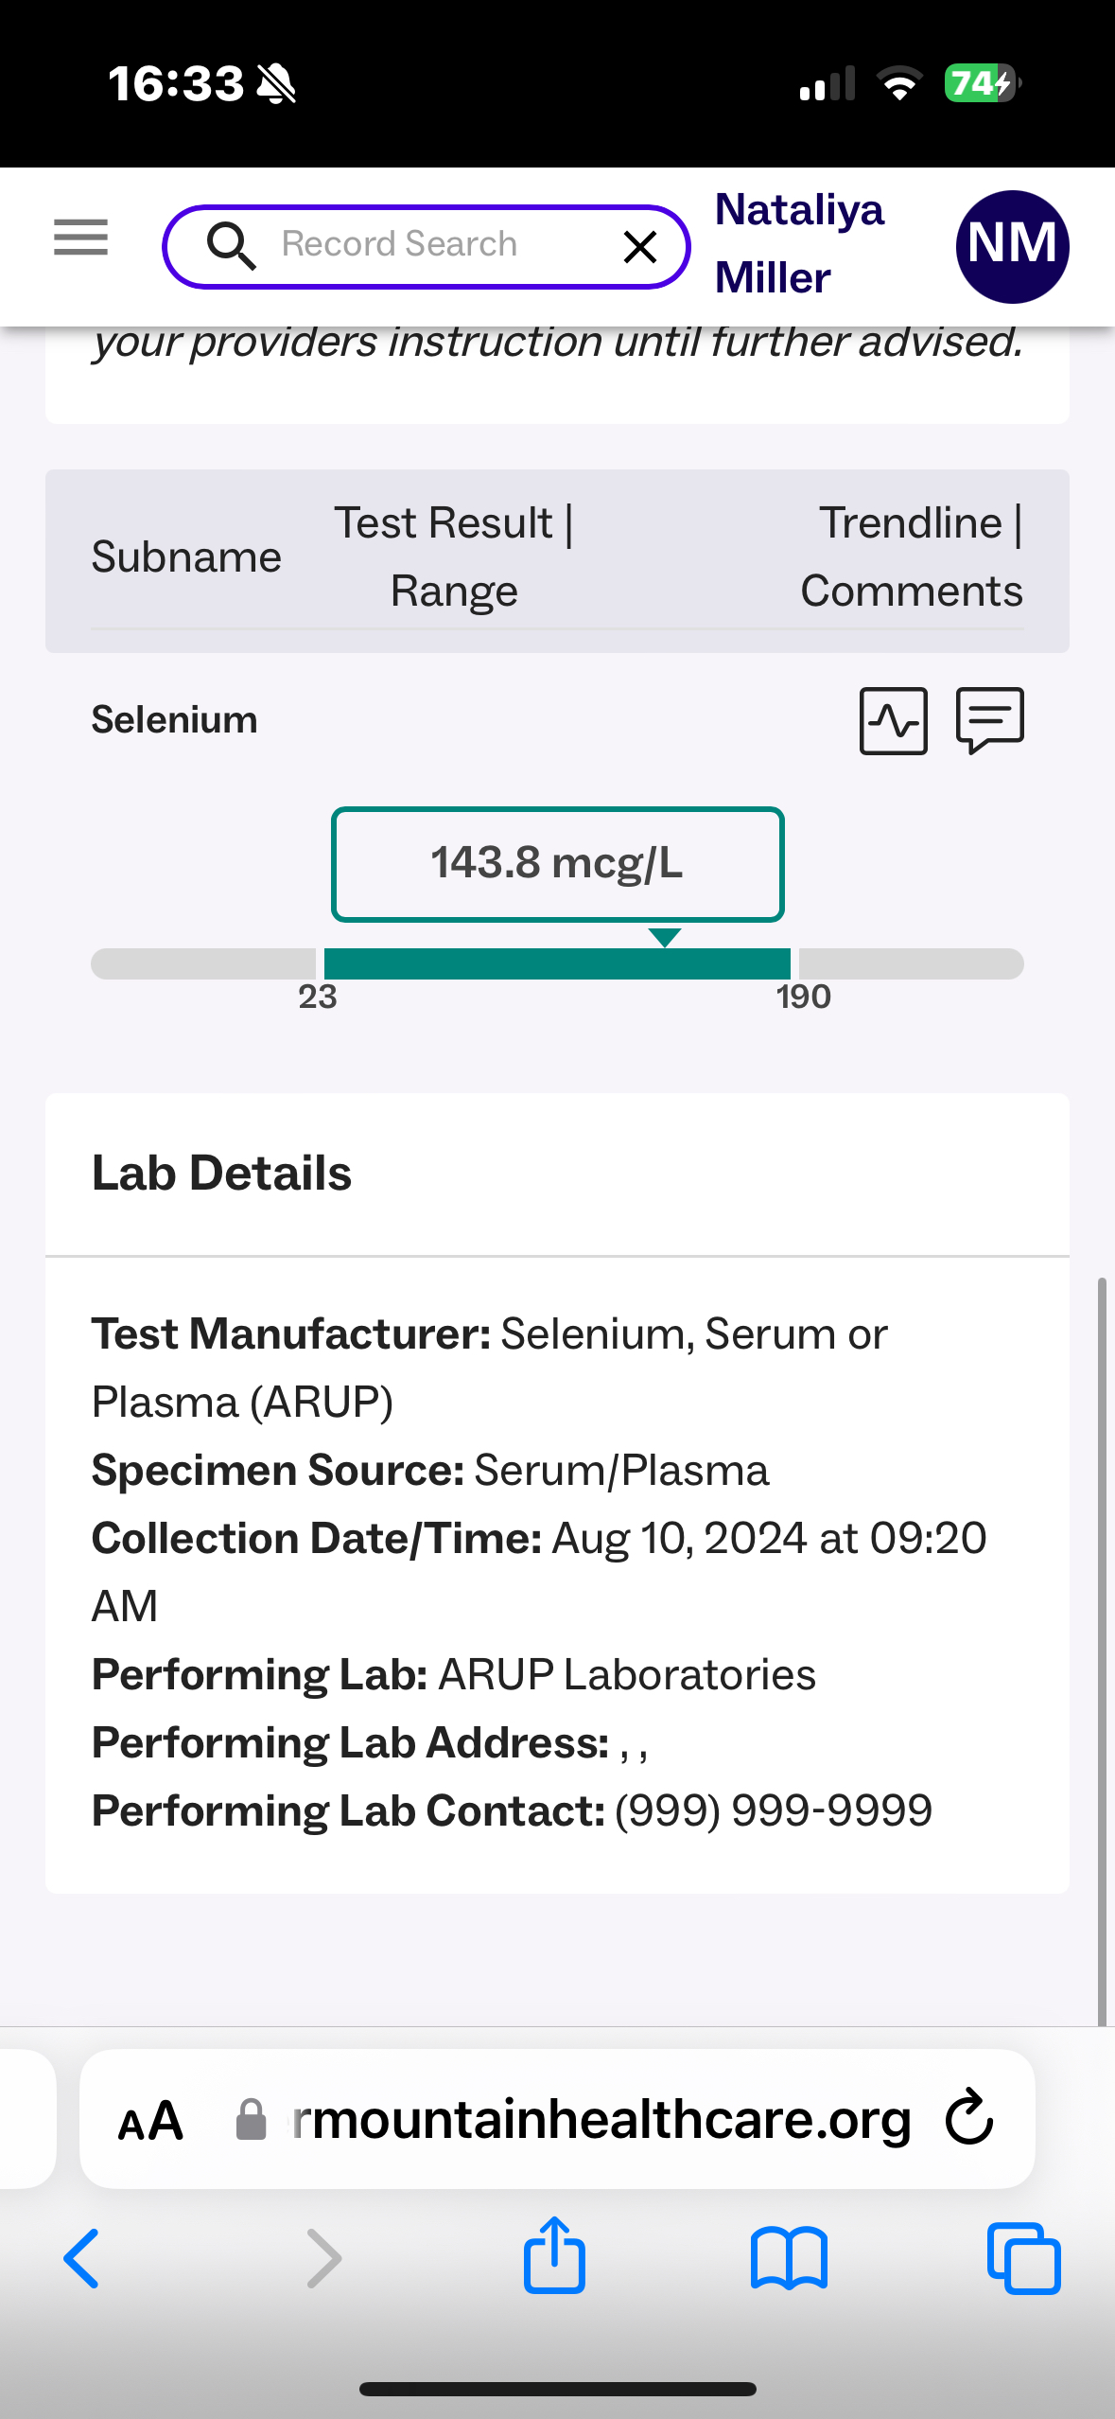This screenshot has height=2419, width=1115.
Task: Open Safari AA page settings
Action: point(150,2120)
